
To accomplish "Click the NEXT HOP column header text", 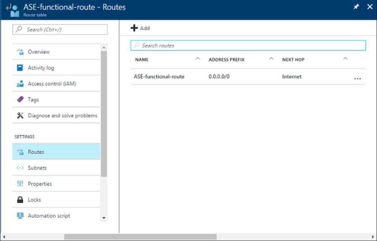I will click(293, 60).
